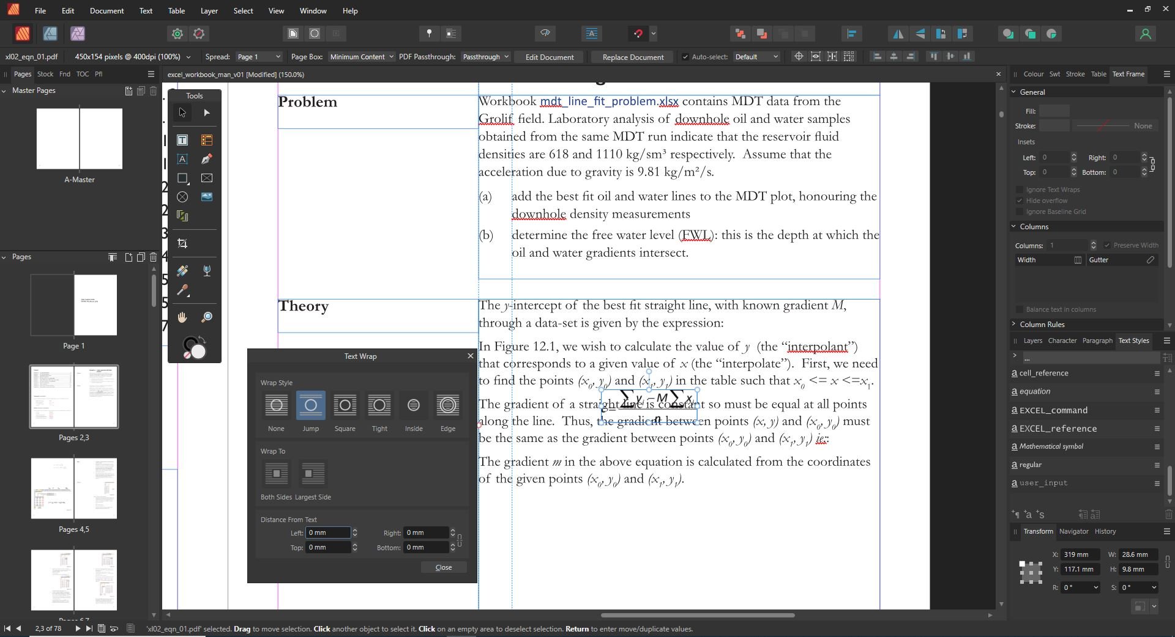Screen dimensions: 1175x637
Task: Click the Replace Document button
Action: pos(633,57)
